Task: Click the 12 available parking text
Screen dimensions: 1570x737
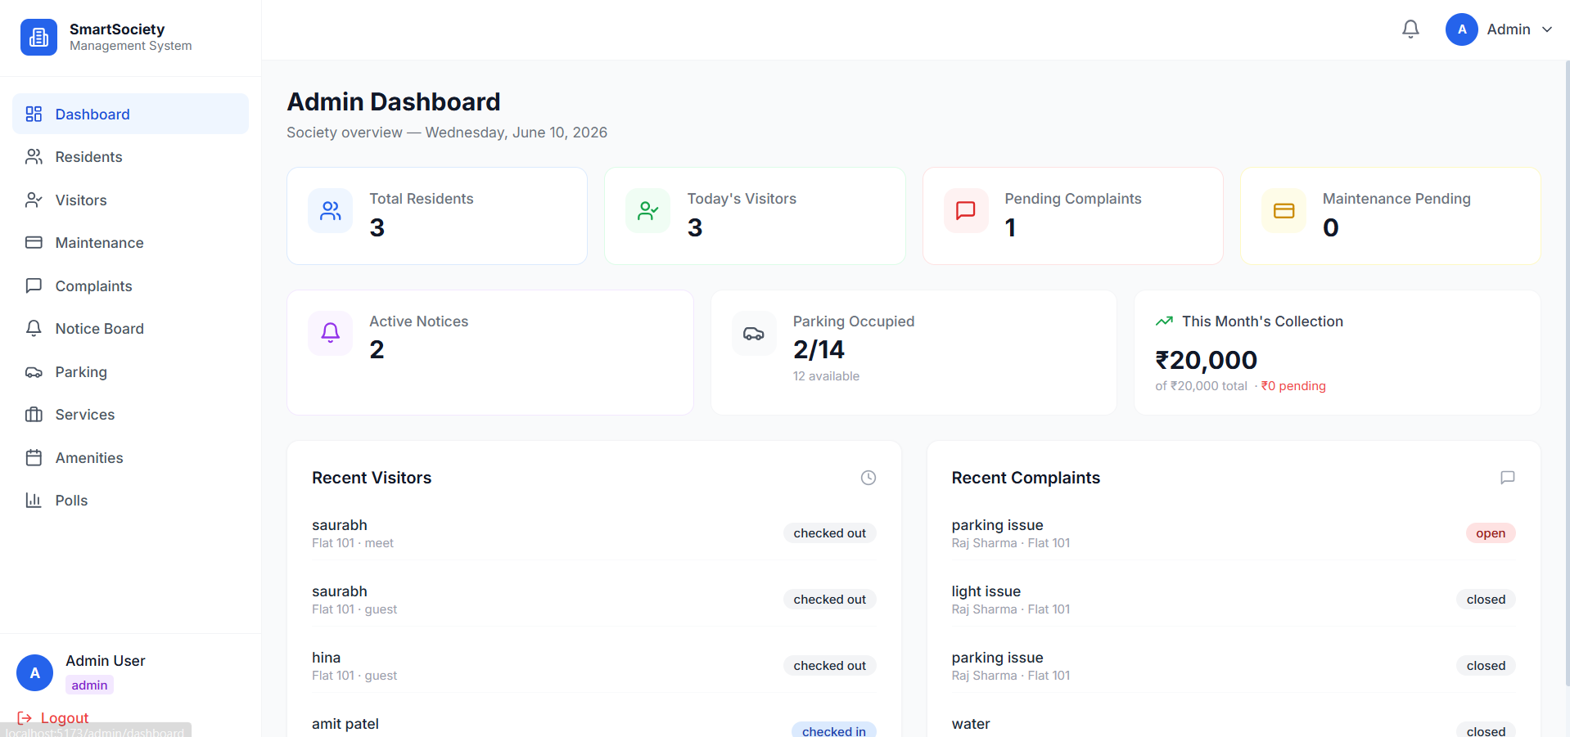Action: 826,376
